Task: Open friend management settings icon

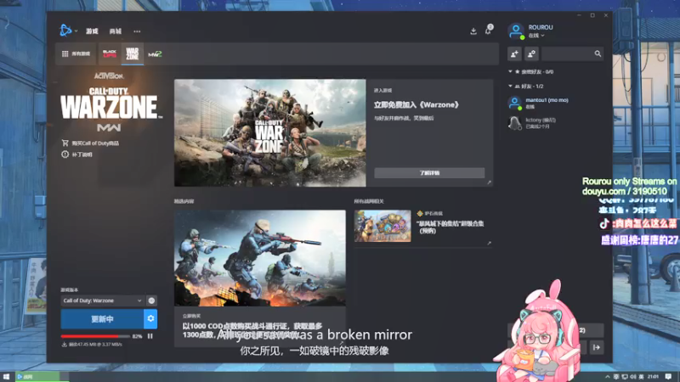Action: click(x=531, y=53)
